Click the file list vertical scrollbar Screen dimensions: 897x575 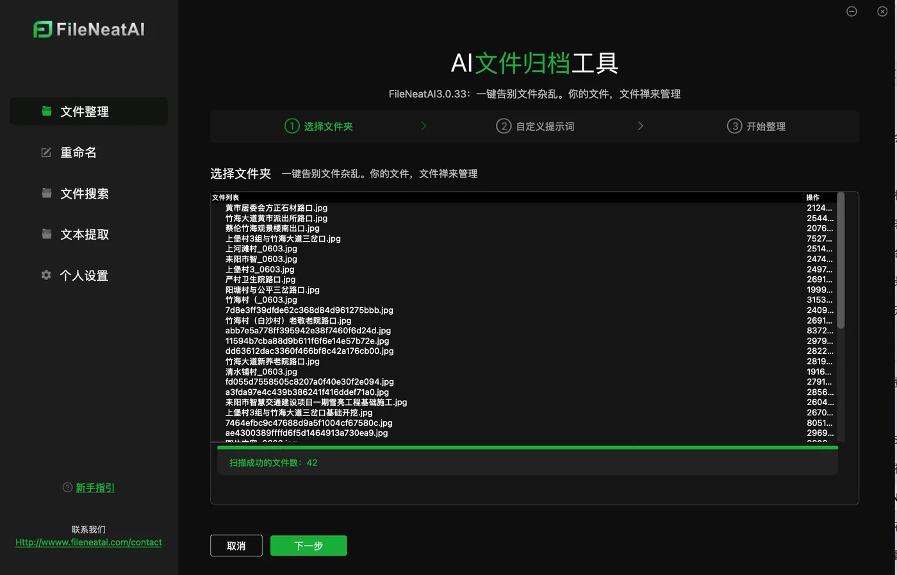[x=841, y=260]
